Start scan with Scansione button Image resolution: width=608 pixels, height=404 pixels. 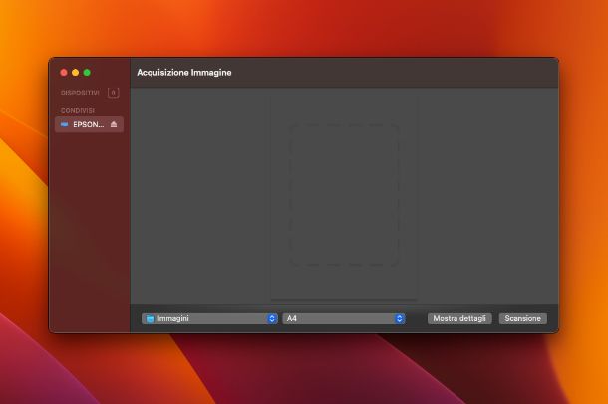[522, 318]
